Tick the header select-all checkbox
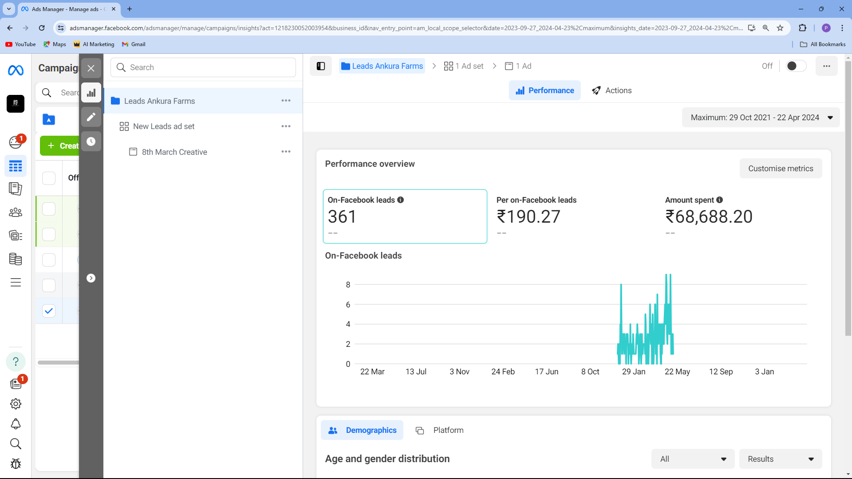Screen dimensions: 852x479 coord(49,178)
